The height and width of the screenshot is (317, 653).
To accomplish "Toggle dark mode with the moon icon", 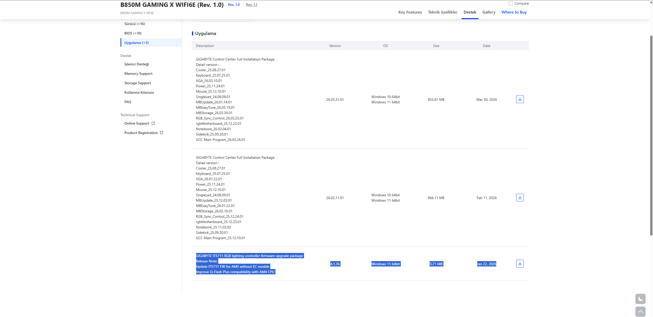I will click(x=640, y=299).
